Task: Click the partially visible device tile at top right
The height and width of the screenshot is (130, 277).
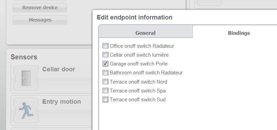Action: (209, 2)
